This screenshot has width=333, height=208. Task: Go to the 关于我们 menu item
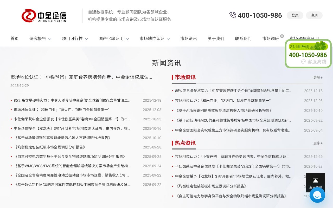pyautogui.click(x=216, y=38)
